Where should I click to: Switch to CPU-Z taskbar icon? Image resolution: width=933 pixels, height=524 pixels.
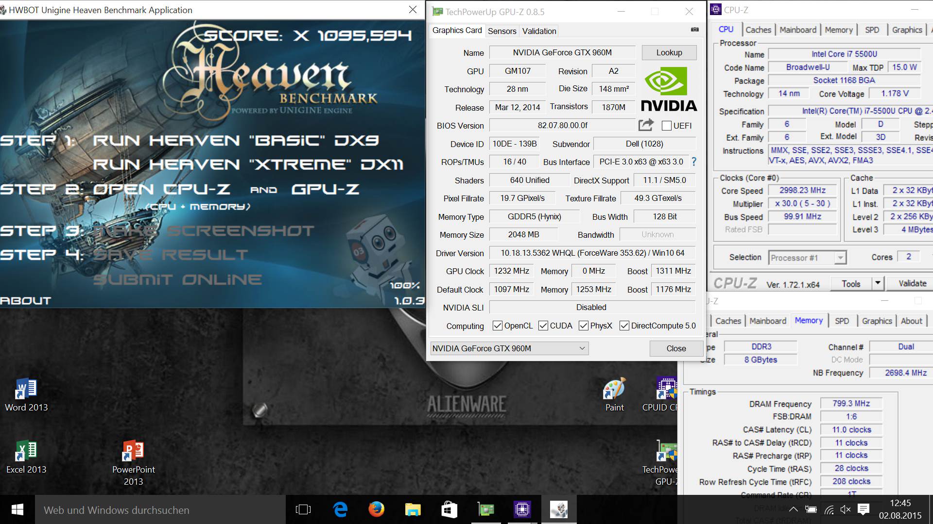(522, 509)
